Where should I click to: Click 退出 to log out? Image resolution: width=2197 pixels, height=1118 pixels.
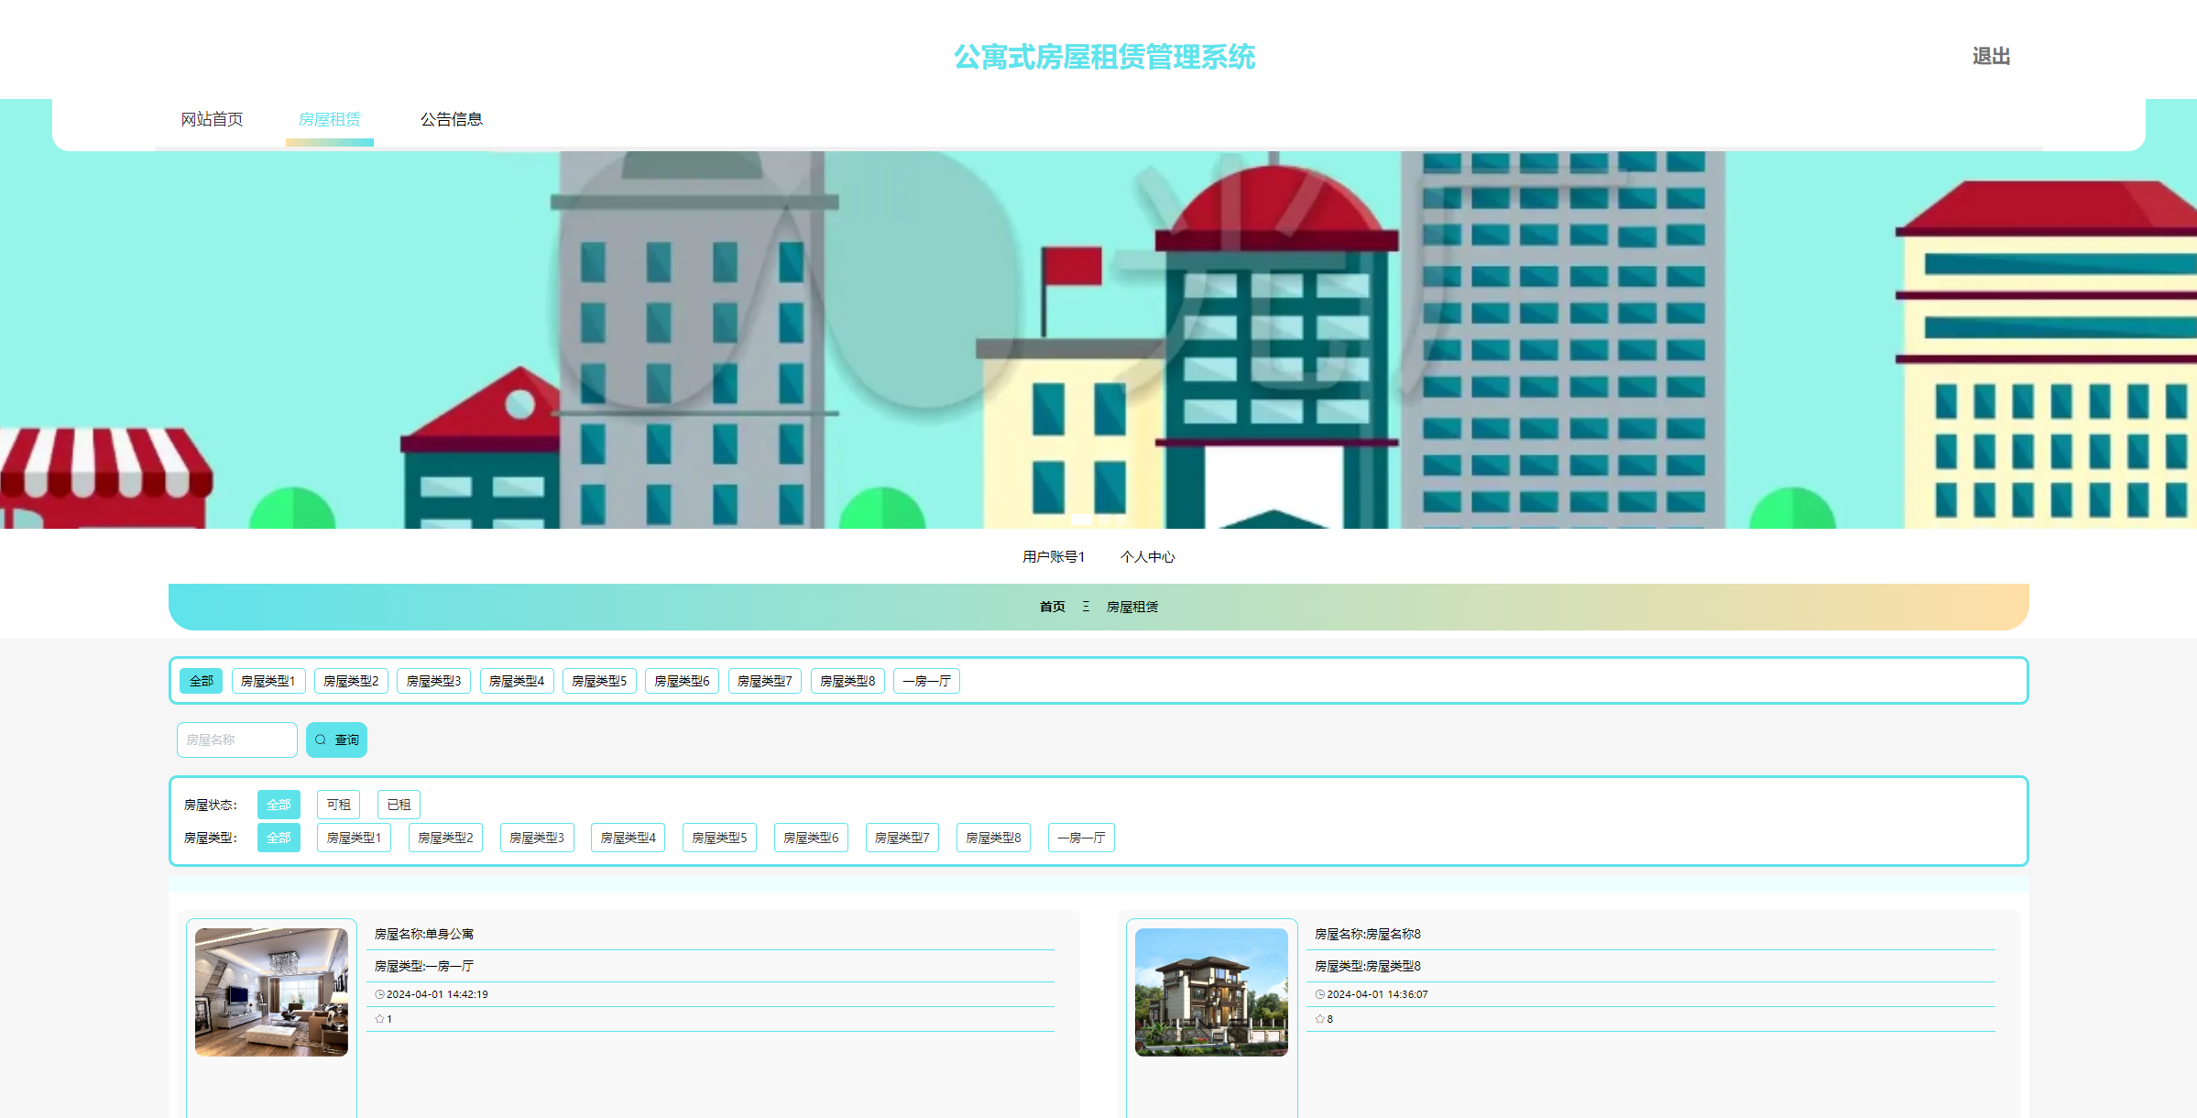point(1991,56)
